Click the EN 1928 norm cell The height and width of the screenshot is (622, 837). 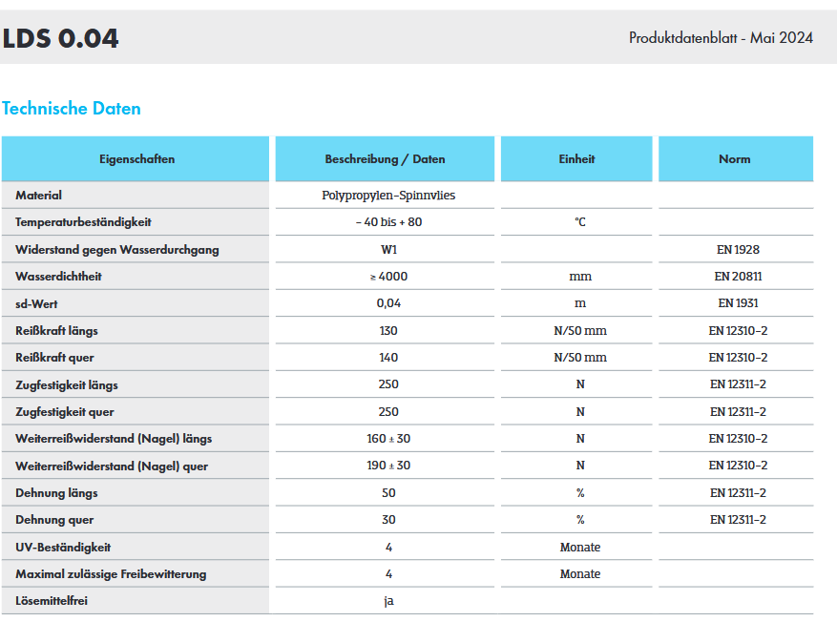click(738, 250)
